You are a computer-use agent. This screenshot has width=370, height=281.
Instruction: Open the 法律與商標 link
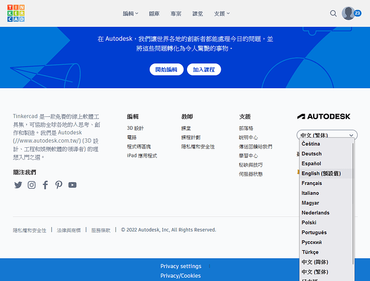click(69, 230)
